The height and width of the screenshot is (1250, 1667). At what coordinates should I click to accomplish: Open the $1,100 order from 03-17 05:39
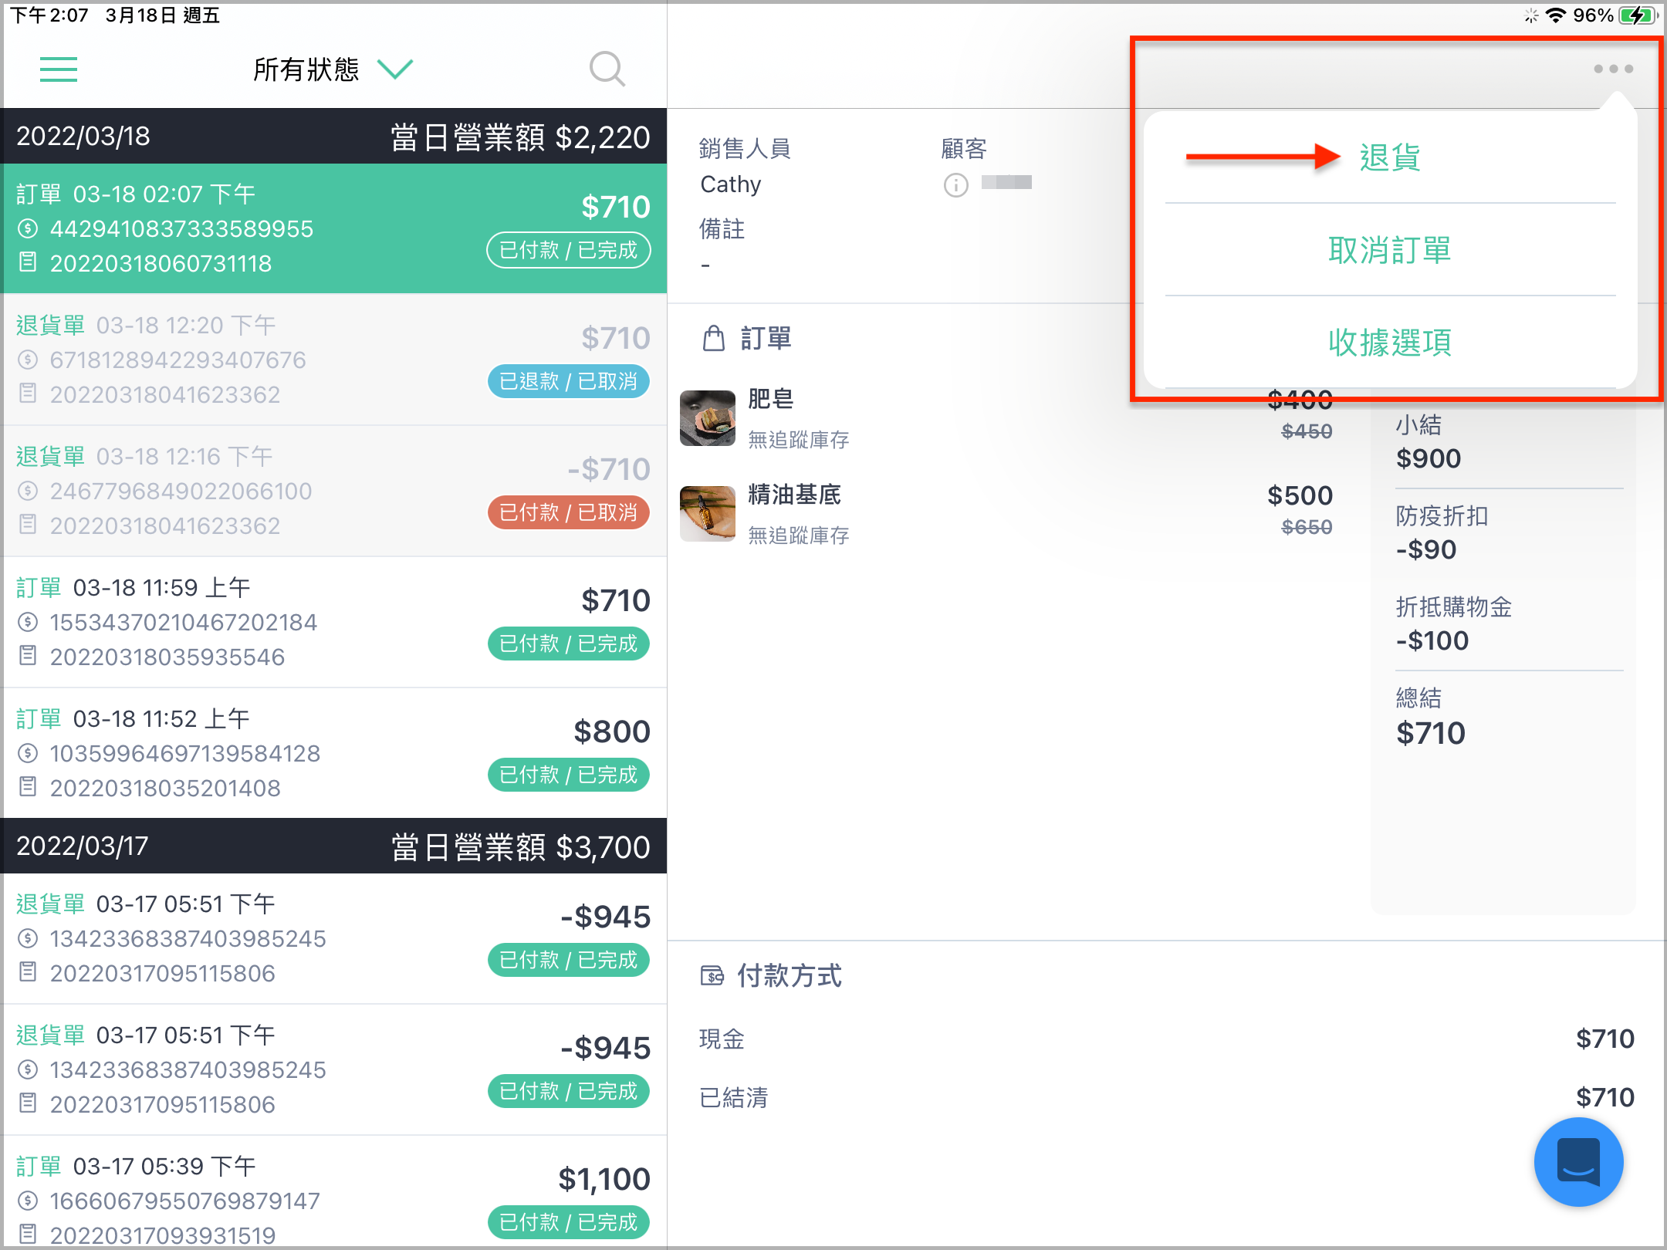(x=334, y=1193)
